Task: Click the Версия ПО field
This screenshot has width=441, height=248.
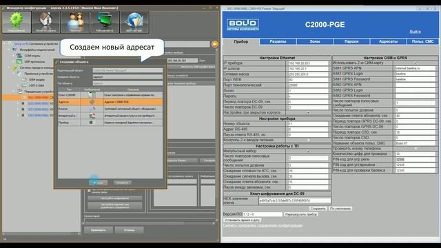Action: tap(263, 214)
